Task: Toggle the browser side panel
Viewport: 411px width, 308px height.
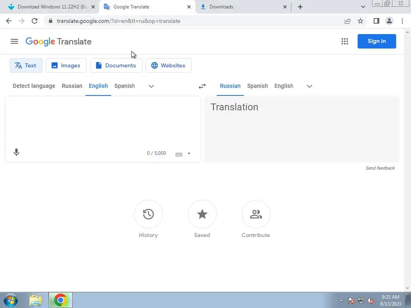Action: pos(376,21)
